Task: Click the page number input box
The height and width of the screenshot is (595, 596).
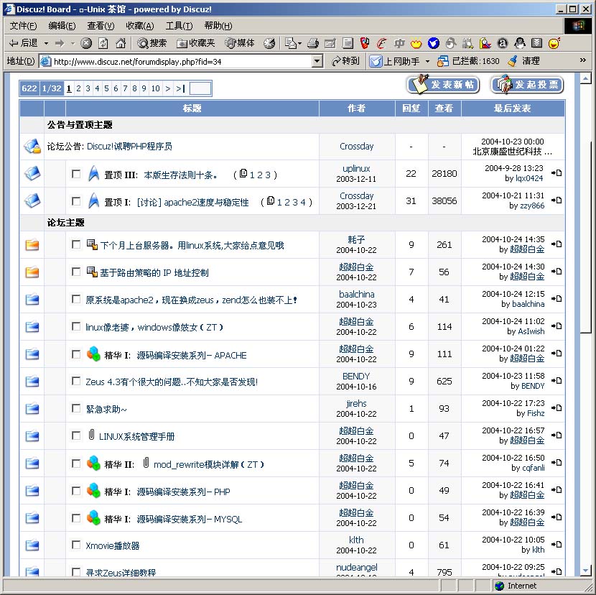Action: [x=200, y=88]
